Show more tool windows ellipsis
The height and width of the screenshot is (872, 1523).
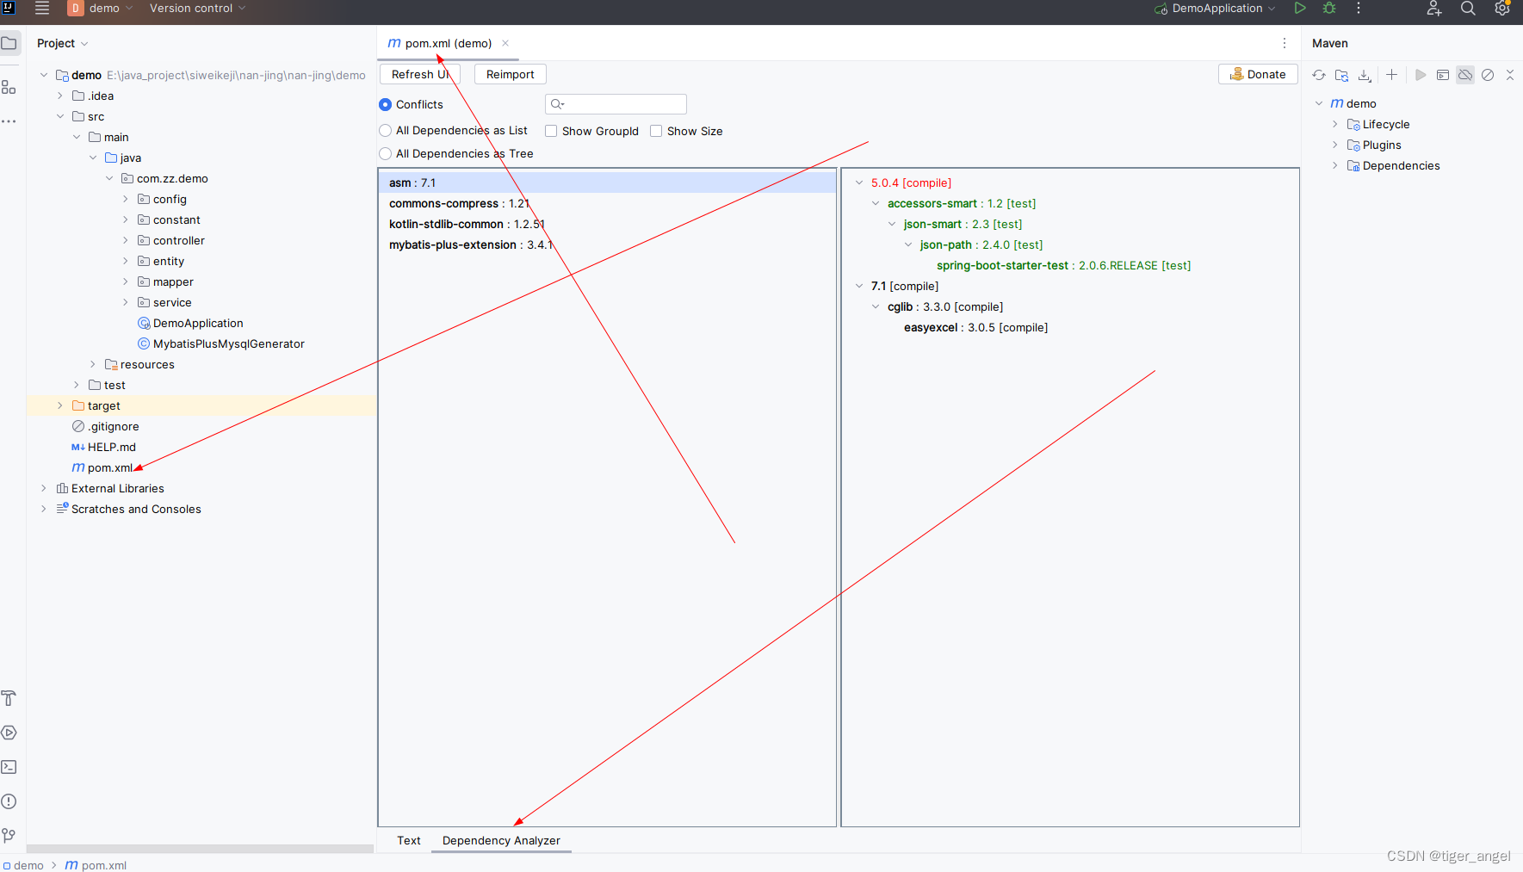tap(9, 121)
